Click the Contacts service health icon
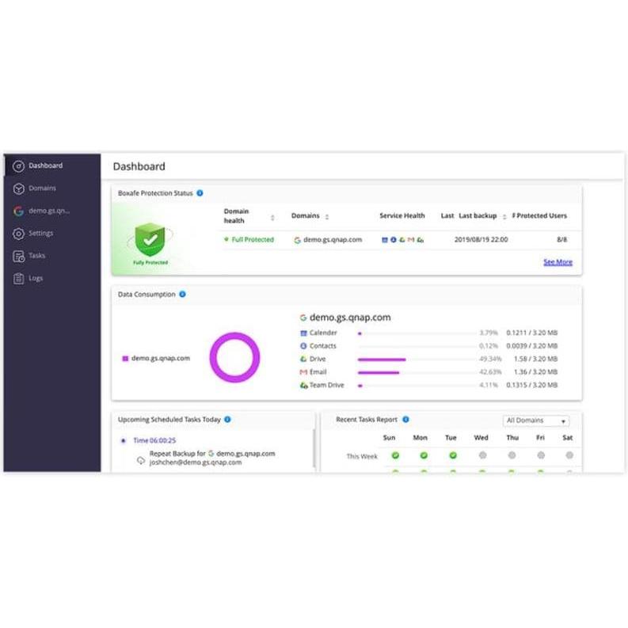This screenshot has height=628, width=628. click(394, 239)
